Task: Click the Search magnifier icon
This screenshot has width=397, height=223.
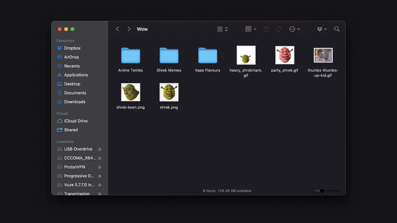Action: [x=337, y=29]
